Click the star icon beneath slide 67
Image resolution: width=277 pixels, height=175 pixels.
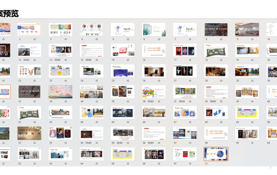(190, 164)
